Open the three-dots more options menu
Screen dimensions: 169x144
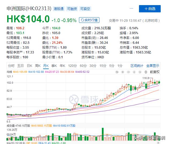click(x=132, y=8)
